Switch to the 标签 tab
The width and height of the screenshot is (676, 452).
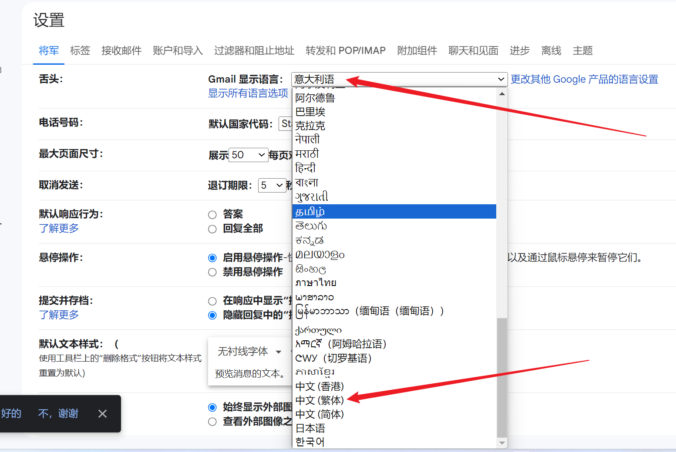[x=80, y=51]
